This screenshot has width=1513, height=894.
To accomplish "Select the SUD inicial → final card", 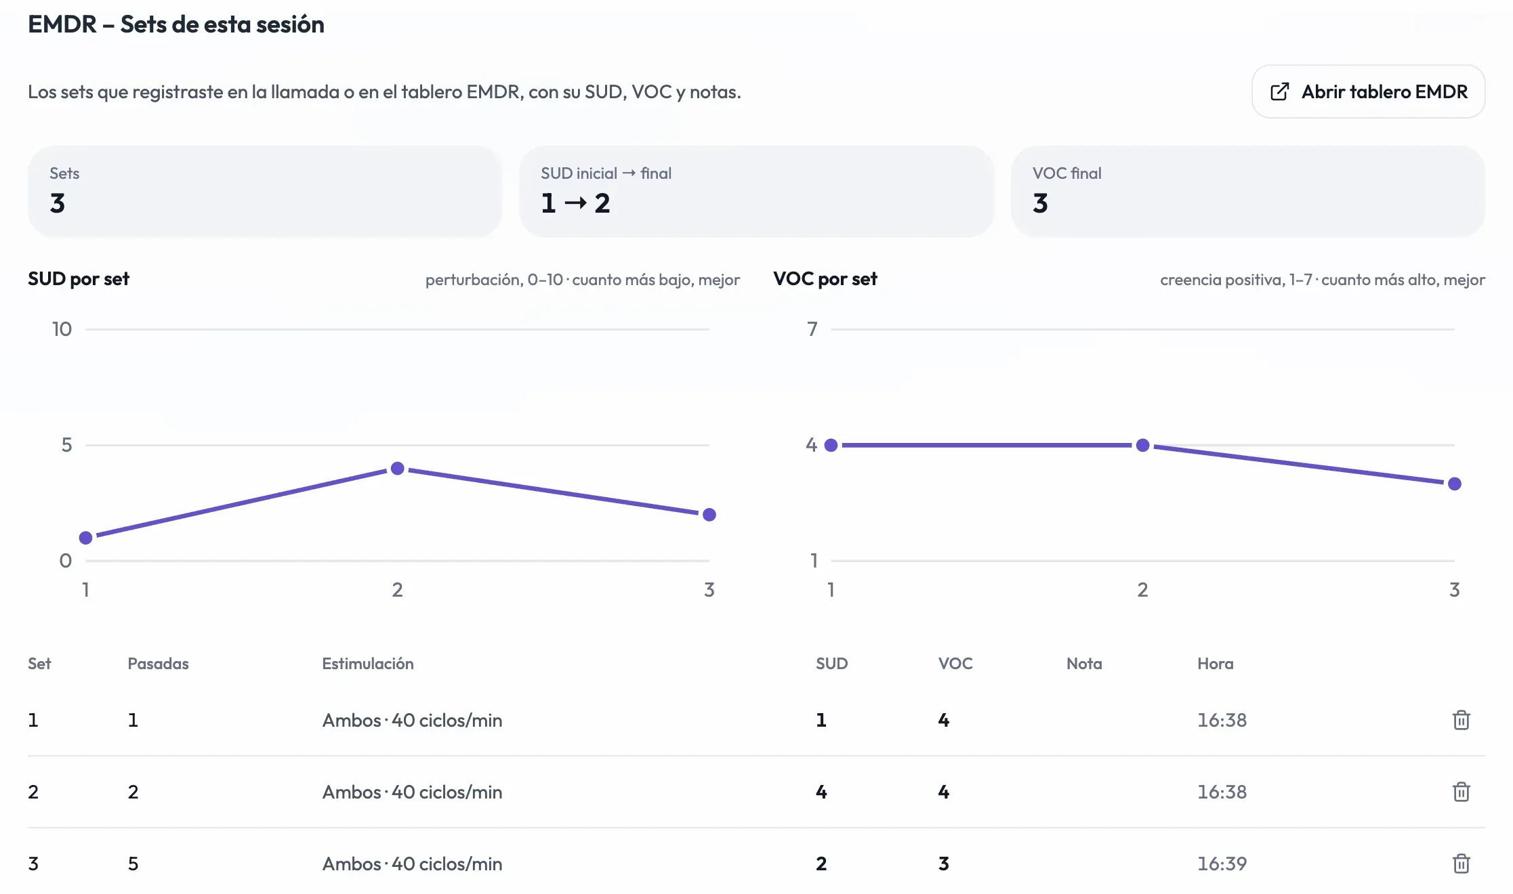I will 756,192.
